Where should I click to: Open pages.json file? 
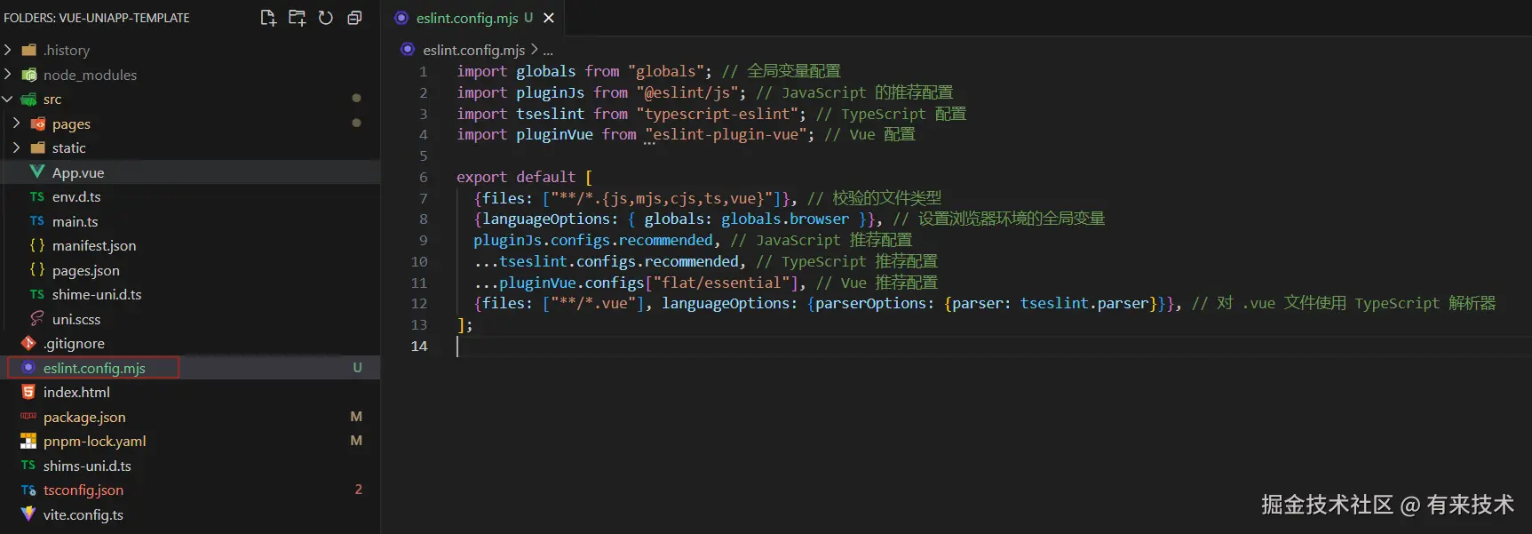click(x=86, y=270)
